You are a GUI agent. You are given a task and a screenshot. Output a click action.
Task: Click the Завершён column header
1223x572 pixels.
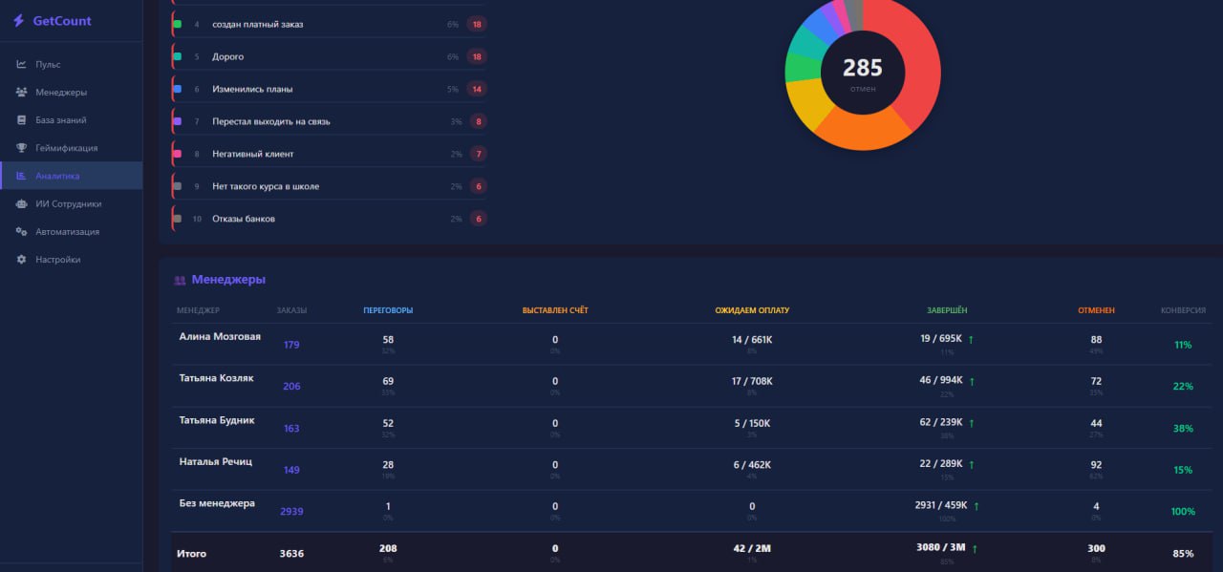947,310
